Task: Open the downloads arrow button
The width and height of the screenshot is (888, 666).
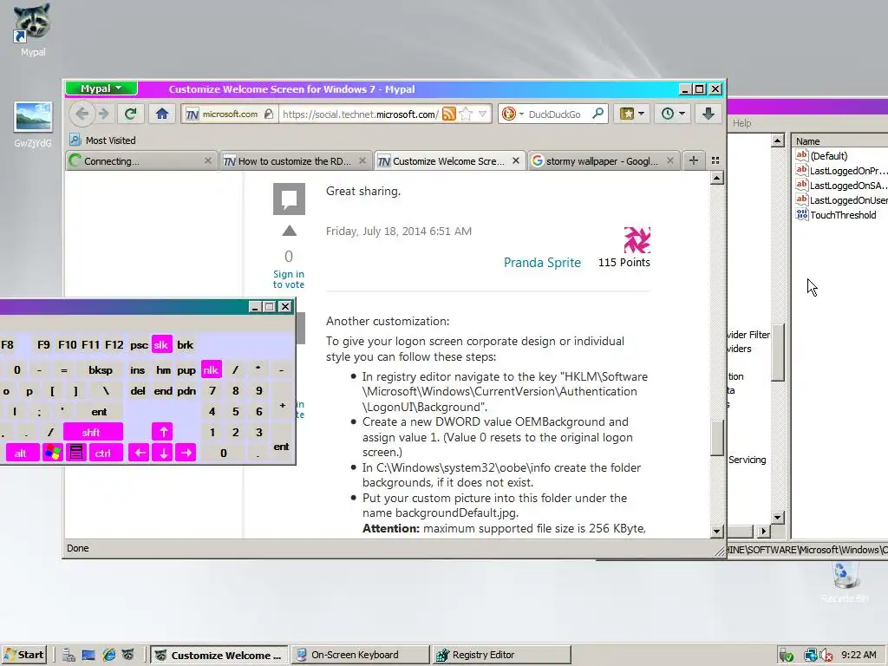Action: (x=708, y=114)
